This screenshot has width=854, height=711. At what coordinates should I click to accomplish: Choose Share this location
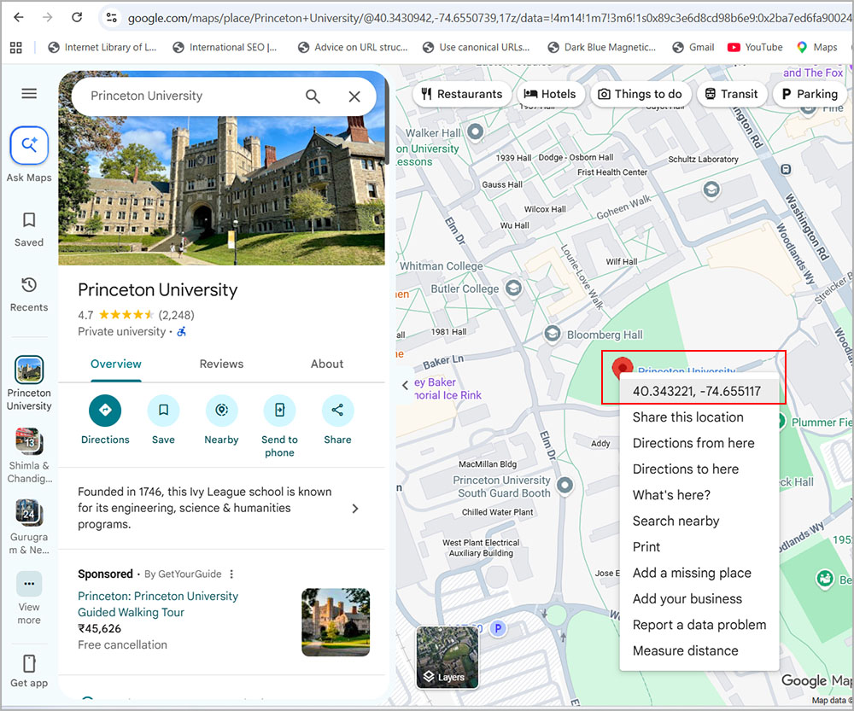coord(699,417)
